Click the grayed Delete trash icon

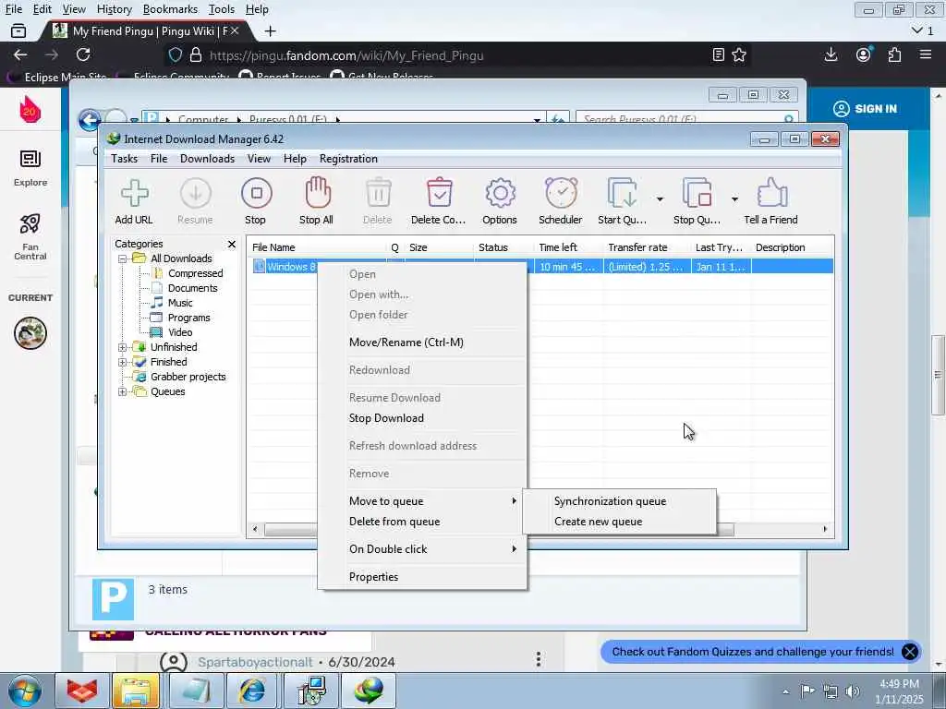(x=378, y=193)
